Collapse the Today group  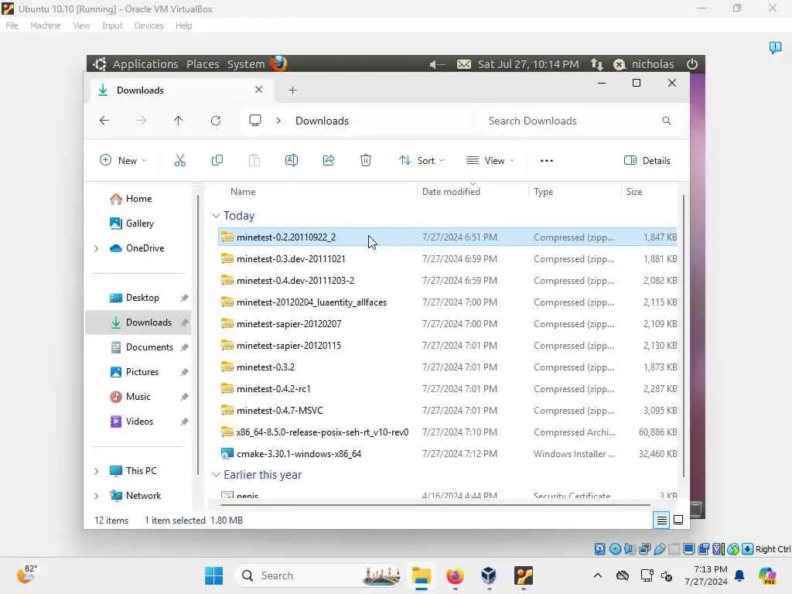216,216
